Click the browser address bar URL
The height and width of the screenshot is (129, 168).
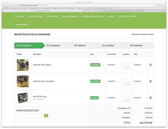[x=86, y=5]
